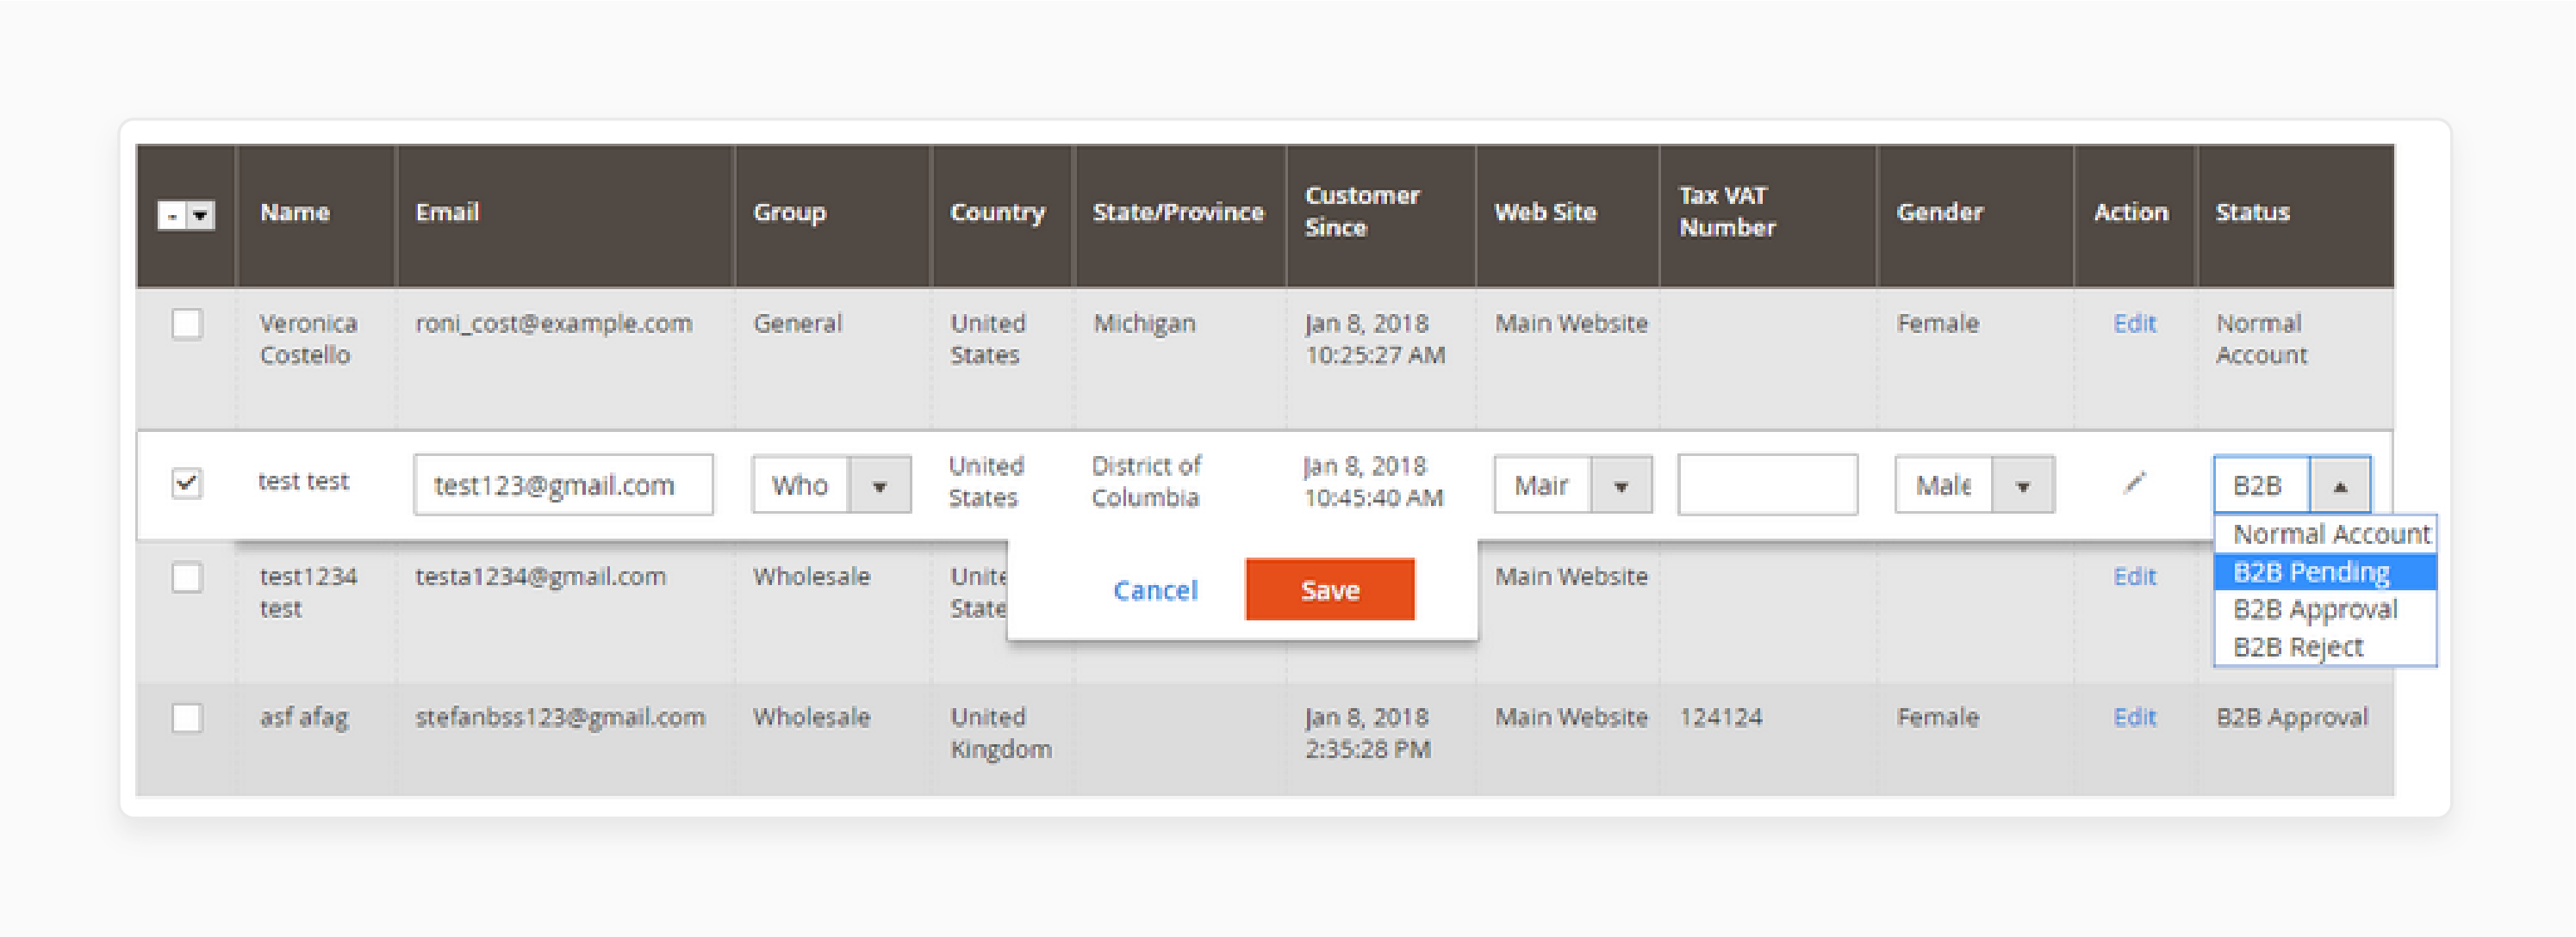Click the Normal Account status for Veronica
The height and width of the screenshot is (937, 2576).
(2261, 340)
